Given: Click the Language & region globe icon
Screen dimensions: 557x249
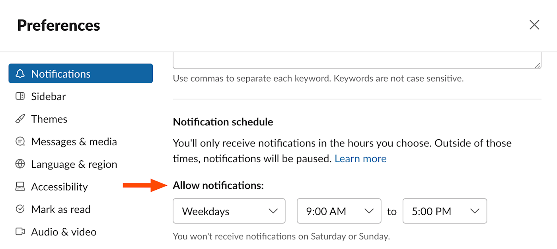Looking at the screenshot, I should [20, 164].
